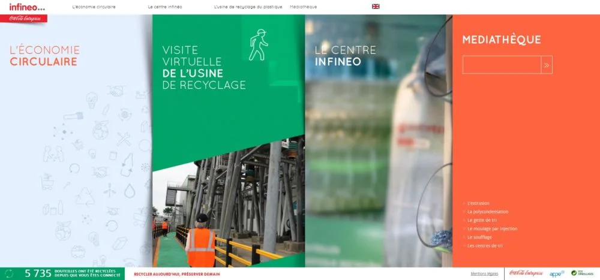The image size is (600, 280).
Task: Open the Le moulage par injection link
Action: click(492, 229)
